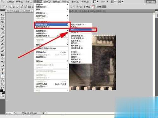Open the status bar info arrow menu
The image size is (158, 118).
44,113
